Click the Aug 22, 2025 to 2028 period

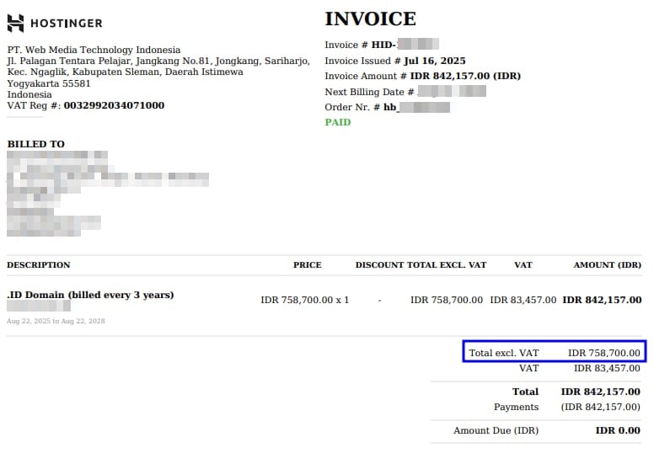tap(56, 321)
